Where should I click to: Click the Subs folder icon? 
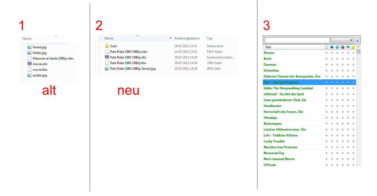pos(107,46)
